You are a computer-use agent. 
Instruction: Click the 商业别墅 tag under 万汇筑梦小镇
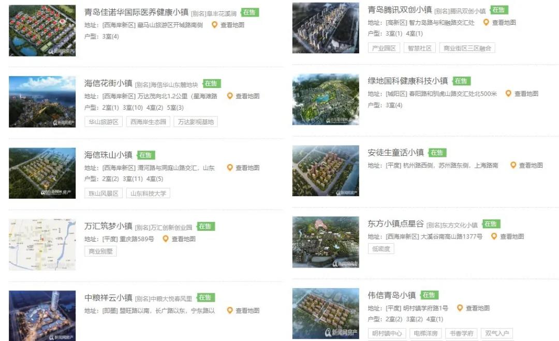pos(100,251)
